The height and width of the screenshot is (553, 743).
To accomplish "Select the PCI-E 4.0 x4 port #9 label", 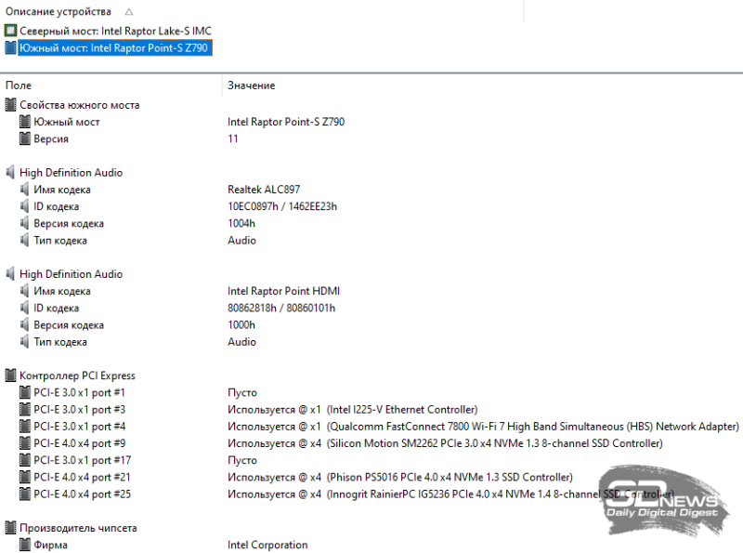I will click(x=80, y=443).
